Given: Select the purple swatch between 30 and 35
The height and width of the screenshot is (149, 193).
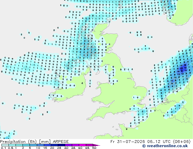Looking at the screenshot, I should (68, 145).
